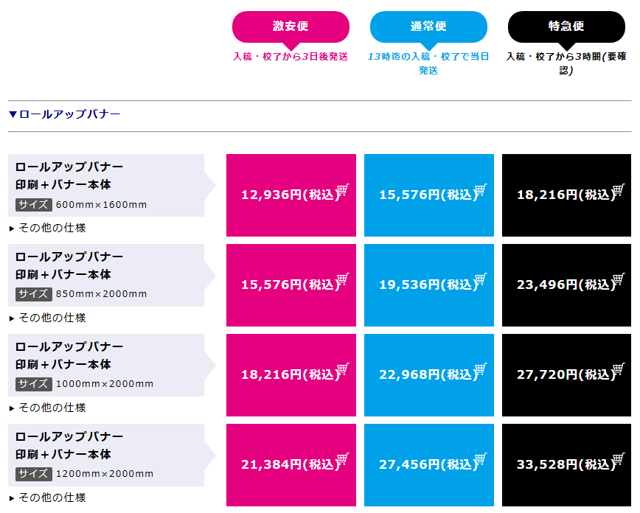Click cart icon beside 33,528円 price
The width and height of the screenshot is (640, 513).
pyautogui.click(x=618, y=460)
